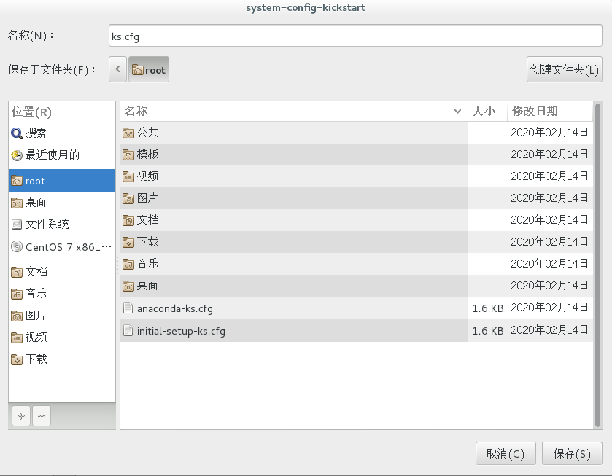Go back with the path left arrow
This screenshot has height=476, width=612.
[x=117, y=69]
